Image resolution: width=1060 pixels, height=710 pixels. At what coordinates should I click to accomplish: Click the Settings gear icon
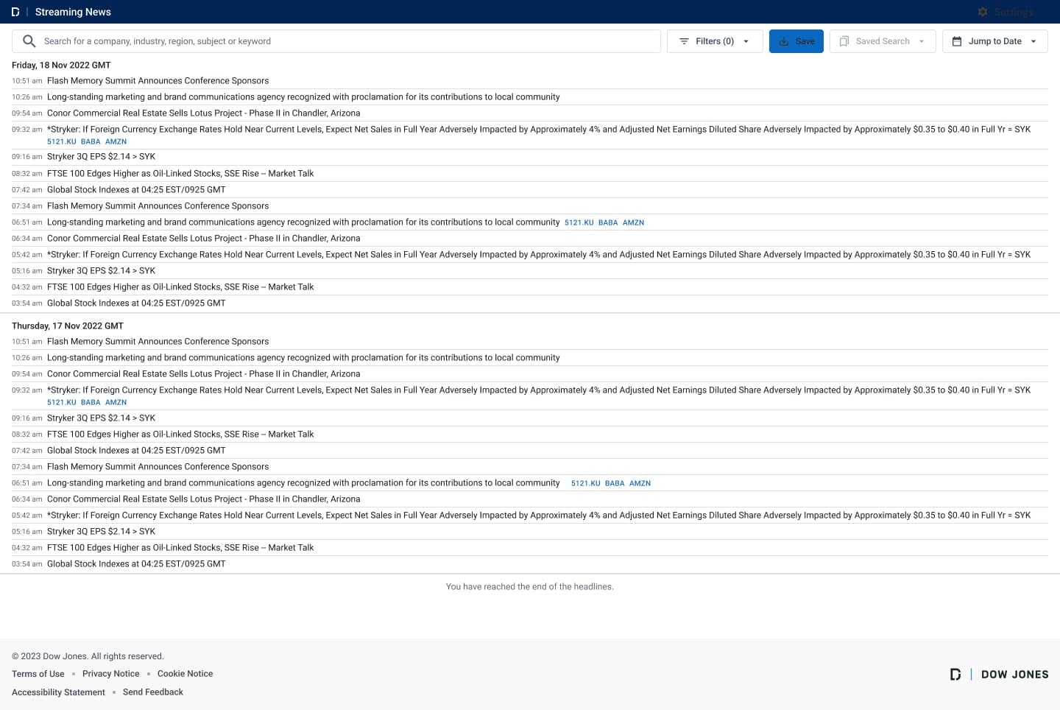click(983, 12)
